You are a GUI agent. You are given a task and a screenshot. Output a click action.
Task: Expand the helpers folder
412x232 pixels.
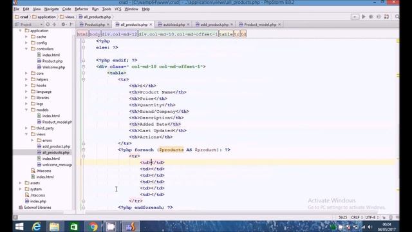coord(26,79)
